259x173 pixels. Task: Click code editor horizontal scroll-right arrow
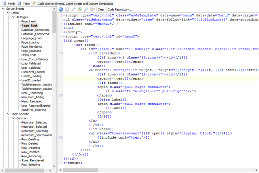(x=256, y=170)
